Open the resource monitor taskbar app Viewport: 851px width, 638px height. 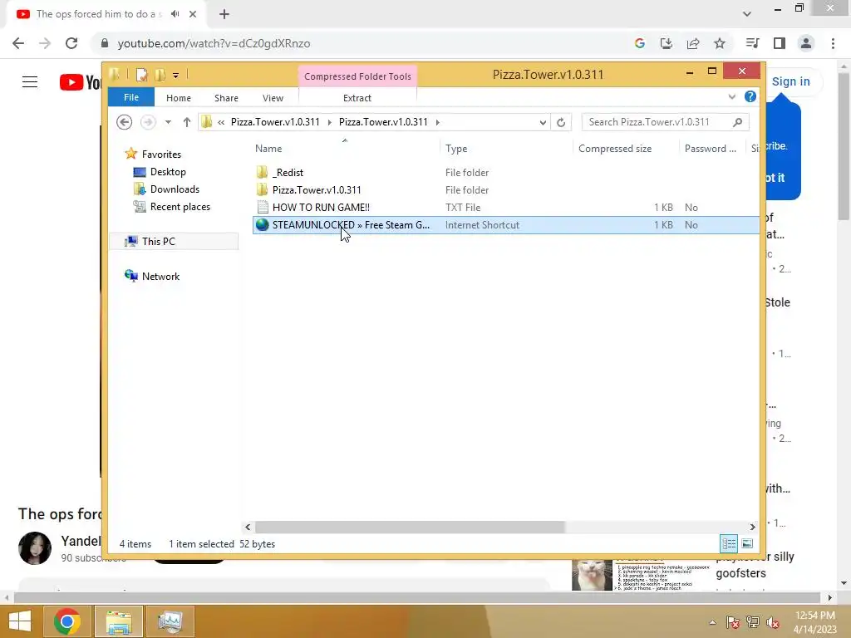170,621
